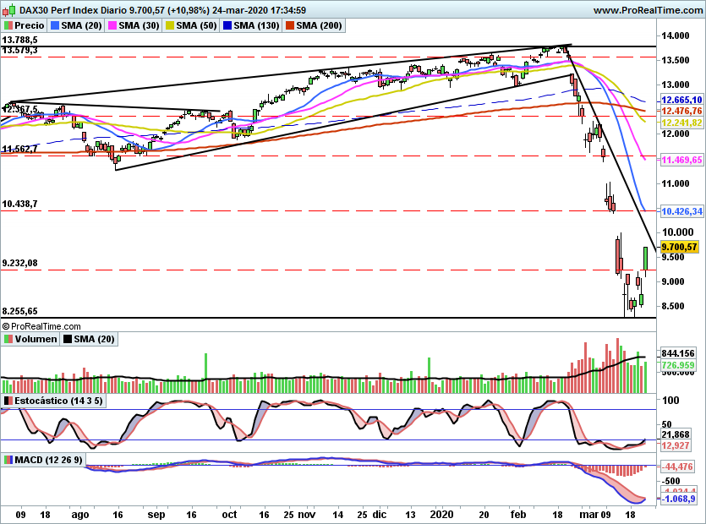Screen dimensions: 706x524
Task: Click the green-red bar icon next to Volumen
Action: point(7,339)
